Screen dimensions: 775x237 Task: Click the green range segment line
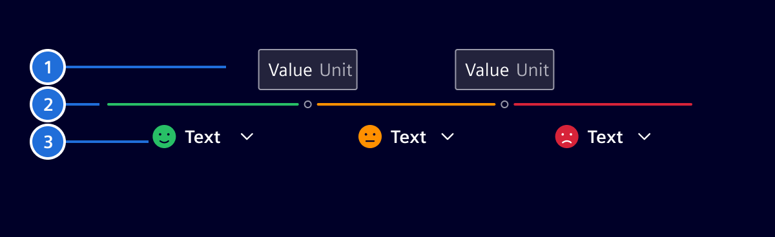click(203, 104)
